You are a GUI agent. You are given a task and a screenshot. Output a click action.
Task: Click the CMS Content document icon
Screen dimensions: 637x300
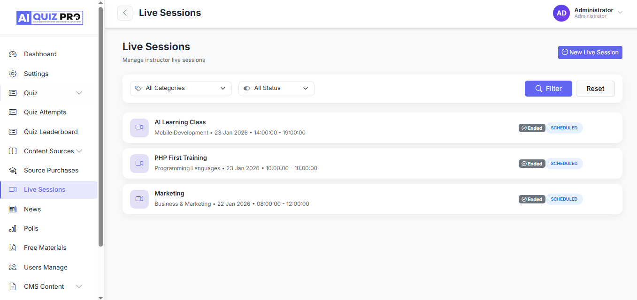13,286
